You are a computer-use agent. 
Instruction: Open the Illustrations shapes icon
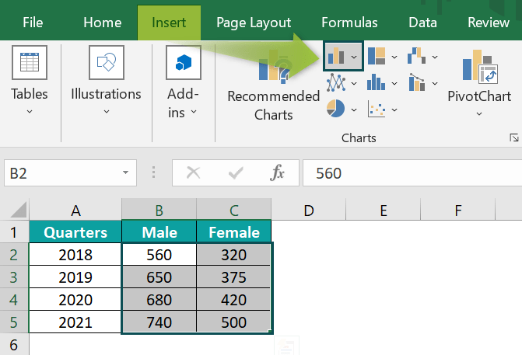pyautogui.click(x=107, y=62)
